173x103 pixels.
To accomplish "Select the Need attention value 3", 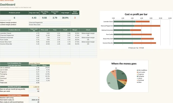I will [x=75, y=18].
